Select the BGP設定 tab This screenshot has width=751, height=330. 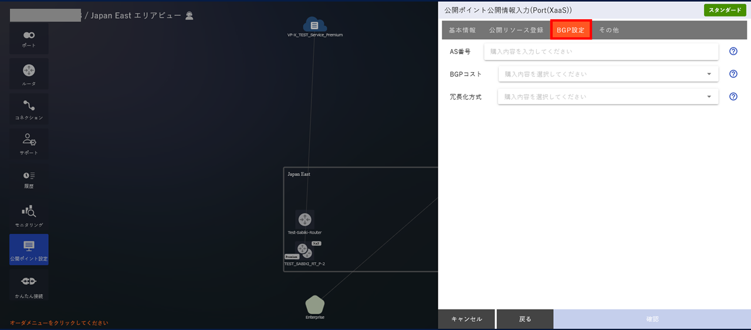[x=571, y=30]
